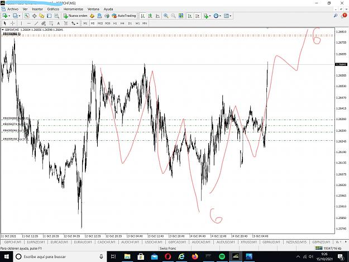This screenshot has height=262, width=349.
Task: Toggle the chart shift icon
Action: pos(197,16)
